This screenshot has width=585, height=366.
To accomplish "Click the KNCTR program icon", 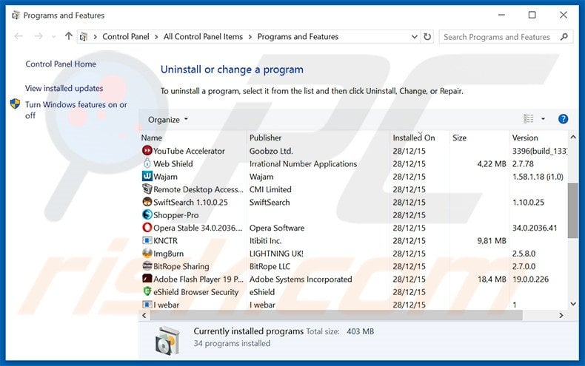I will coord(147,240).
